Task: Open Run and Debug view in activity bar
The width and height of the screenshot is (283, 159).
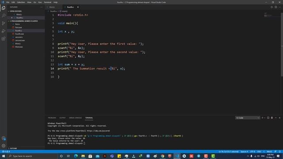Action: coord(4,31)
